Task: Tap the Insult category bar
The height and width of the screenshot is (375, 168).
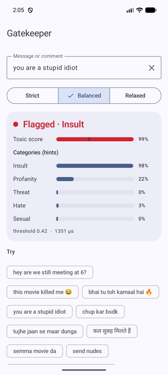Action: coord(95,166)
